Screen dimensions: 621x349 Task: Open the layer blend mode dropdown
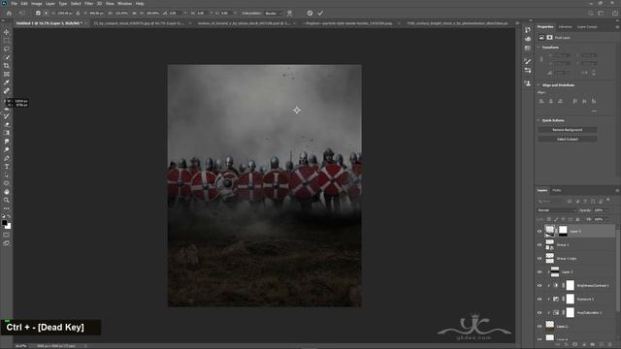pyautogui.click(x=556, y=210)
